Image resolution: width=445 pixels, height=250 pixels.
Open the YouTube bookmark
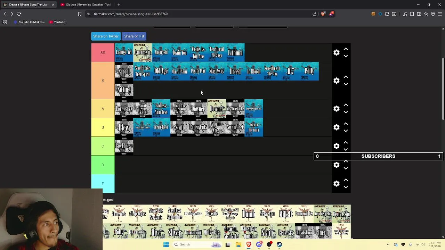point(57,22)
